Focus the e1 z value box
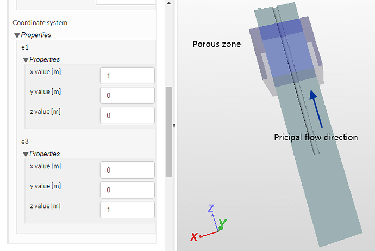Image resolution: width=375 pixels, height=251 pixels. 128,115
